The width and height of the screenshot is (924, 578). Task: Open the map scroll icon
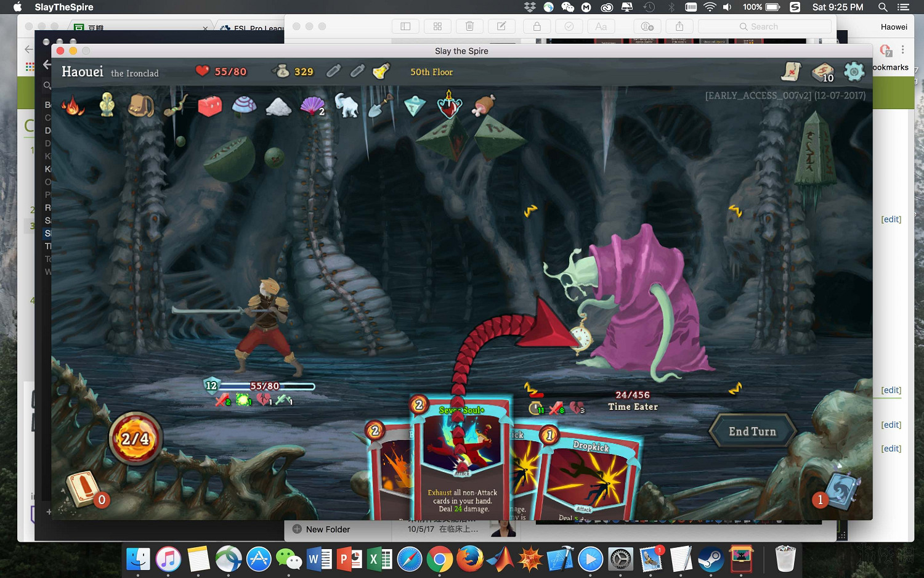[792, 71]
